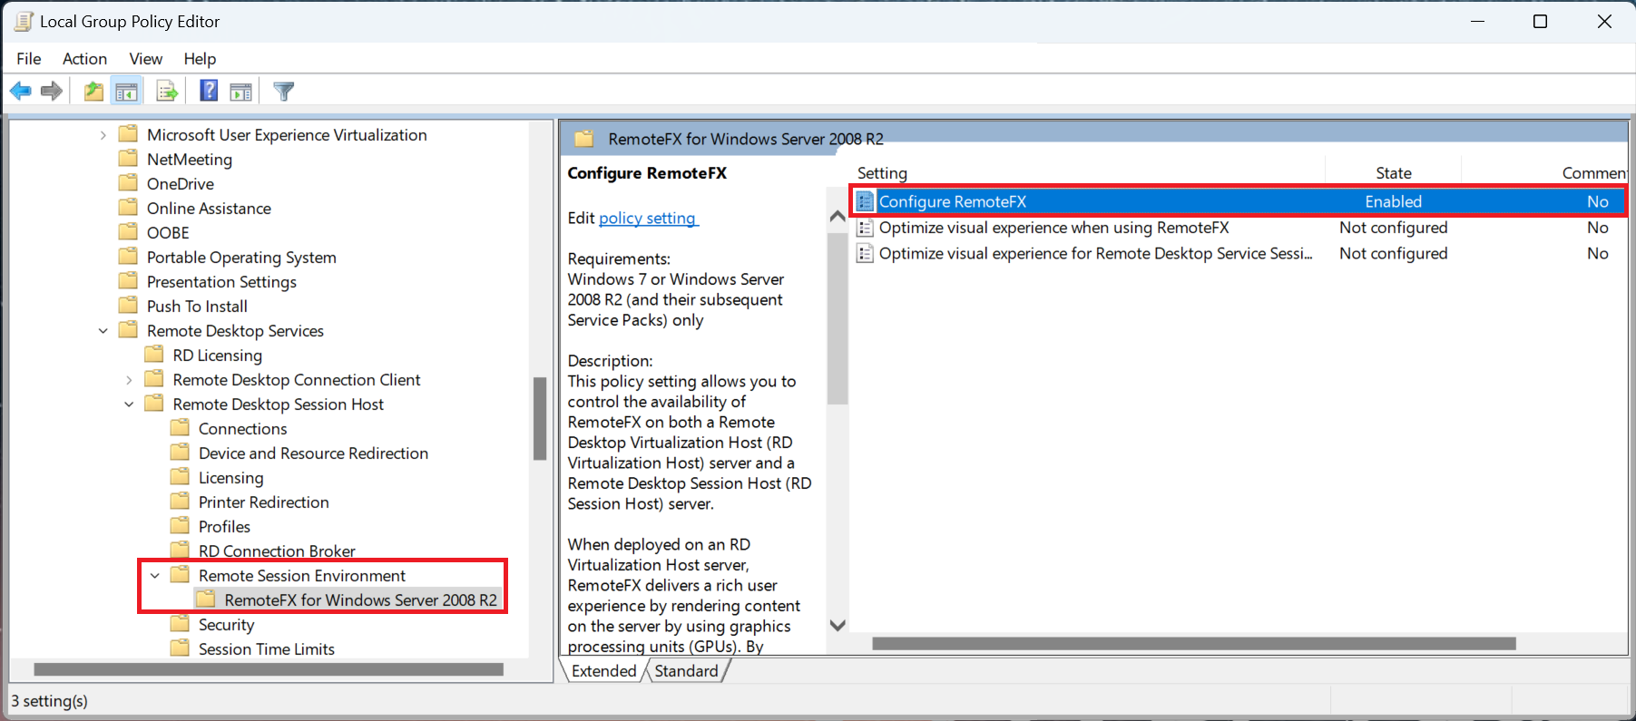Toggle the Show/Hide Action Pane icon
The image size is (1636, 721).
pos(241,91)
